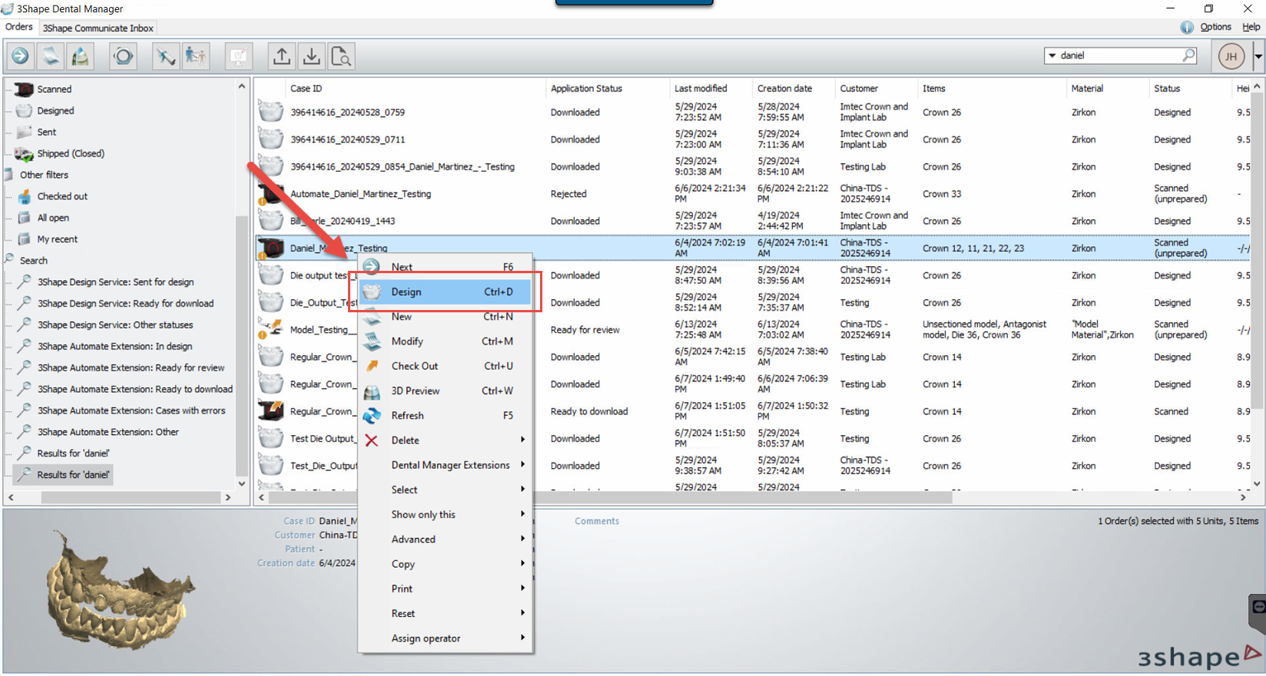
Task: Select the Scanned filter
Action: (x=54, y=89)
